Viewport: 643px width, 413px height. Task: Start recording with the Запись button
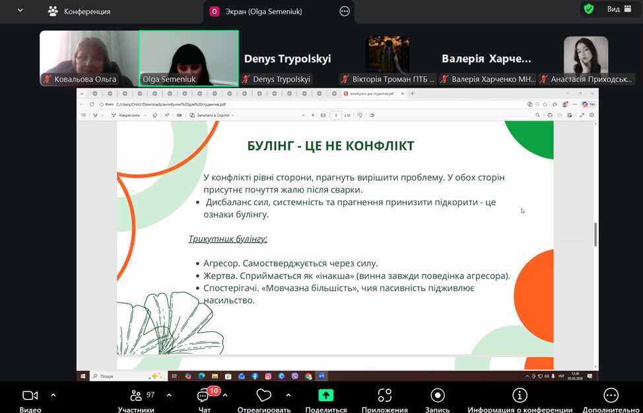(437, 396)
